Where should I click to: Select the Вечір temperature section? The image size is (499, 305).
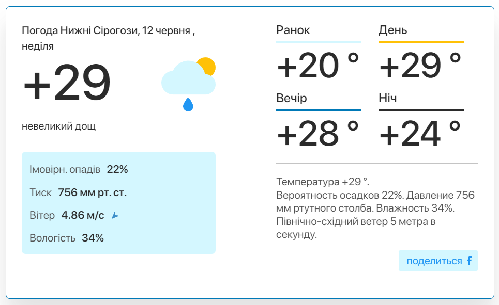click(319, 120)
